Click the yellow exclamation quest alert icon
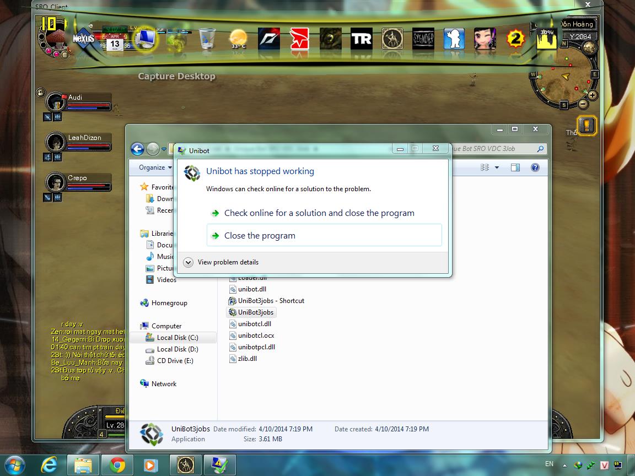 click(587, 126)
